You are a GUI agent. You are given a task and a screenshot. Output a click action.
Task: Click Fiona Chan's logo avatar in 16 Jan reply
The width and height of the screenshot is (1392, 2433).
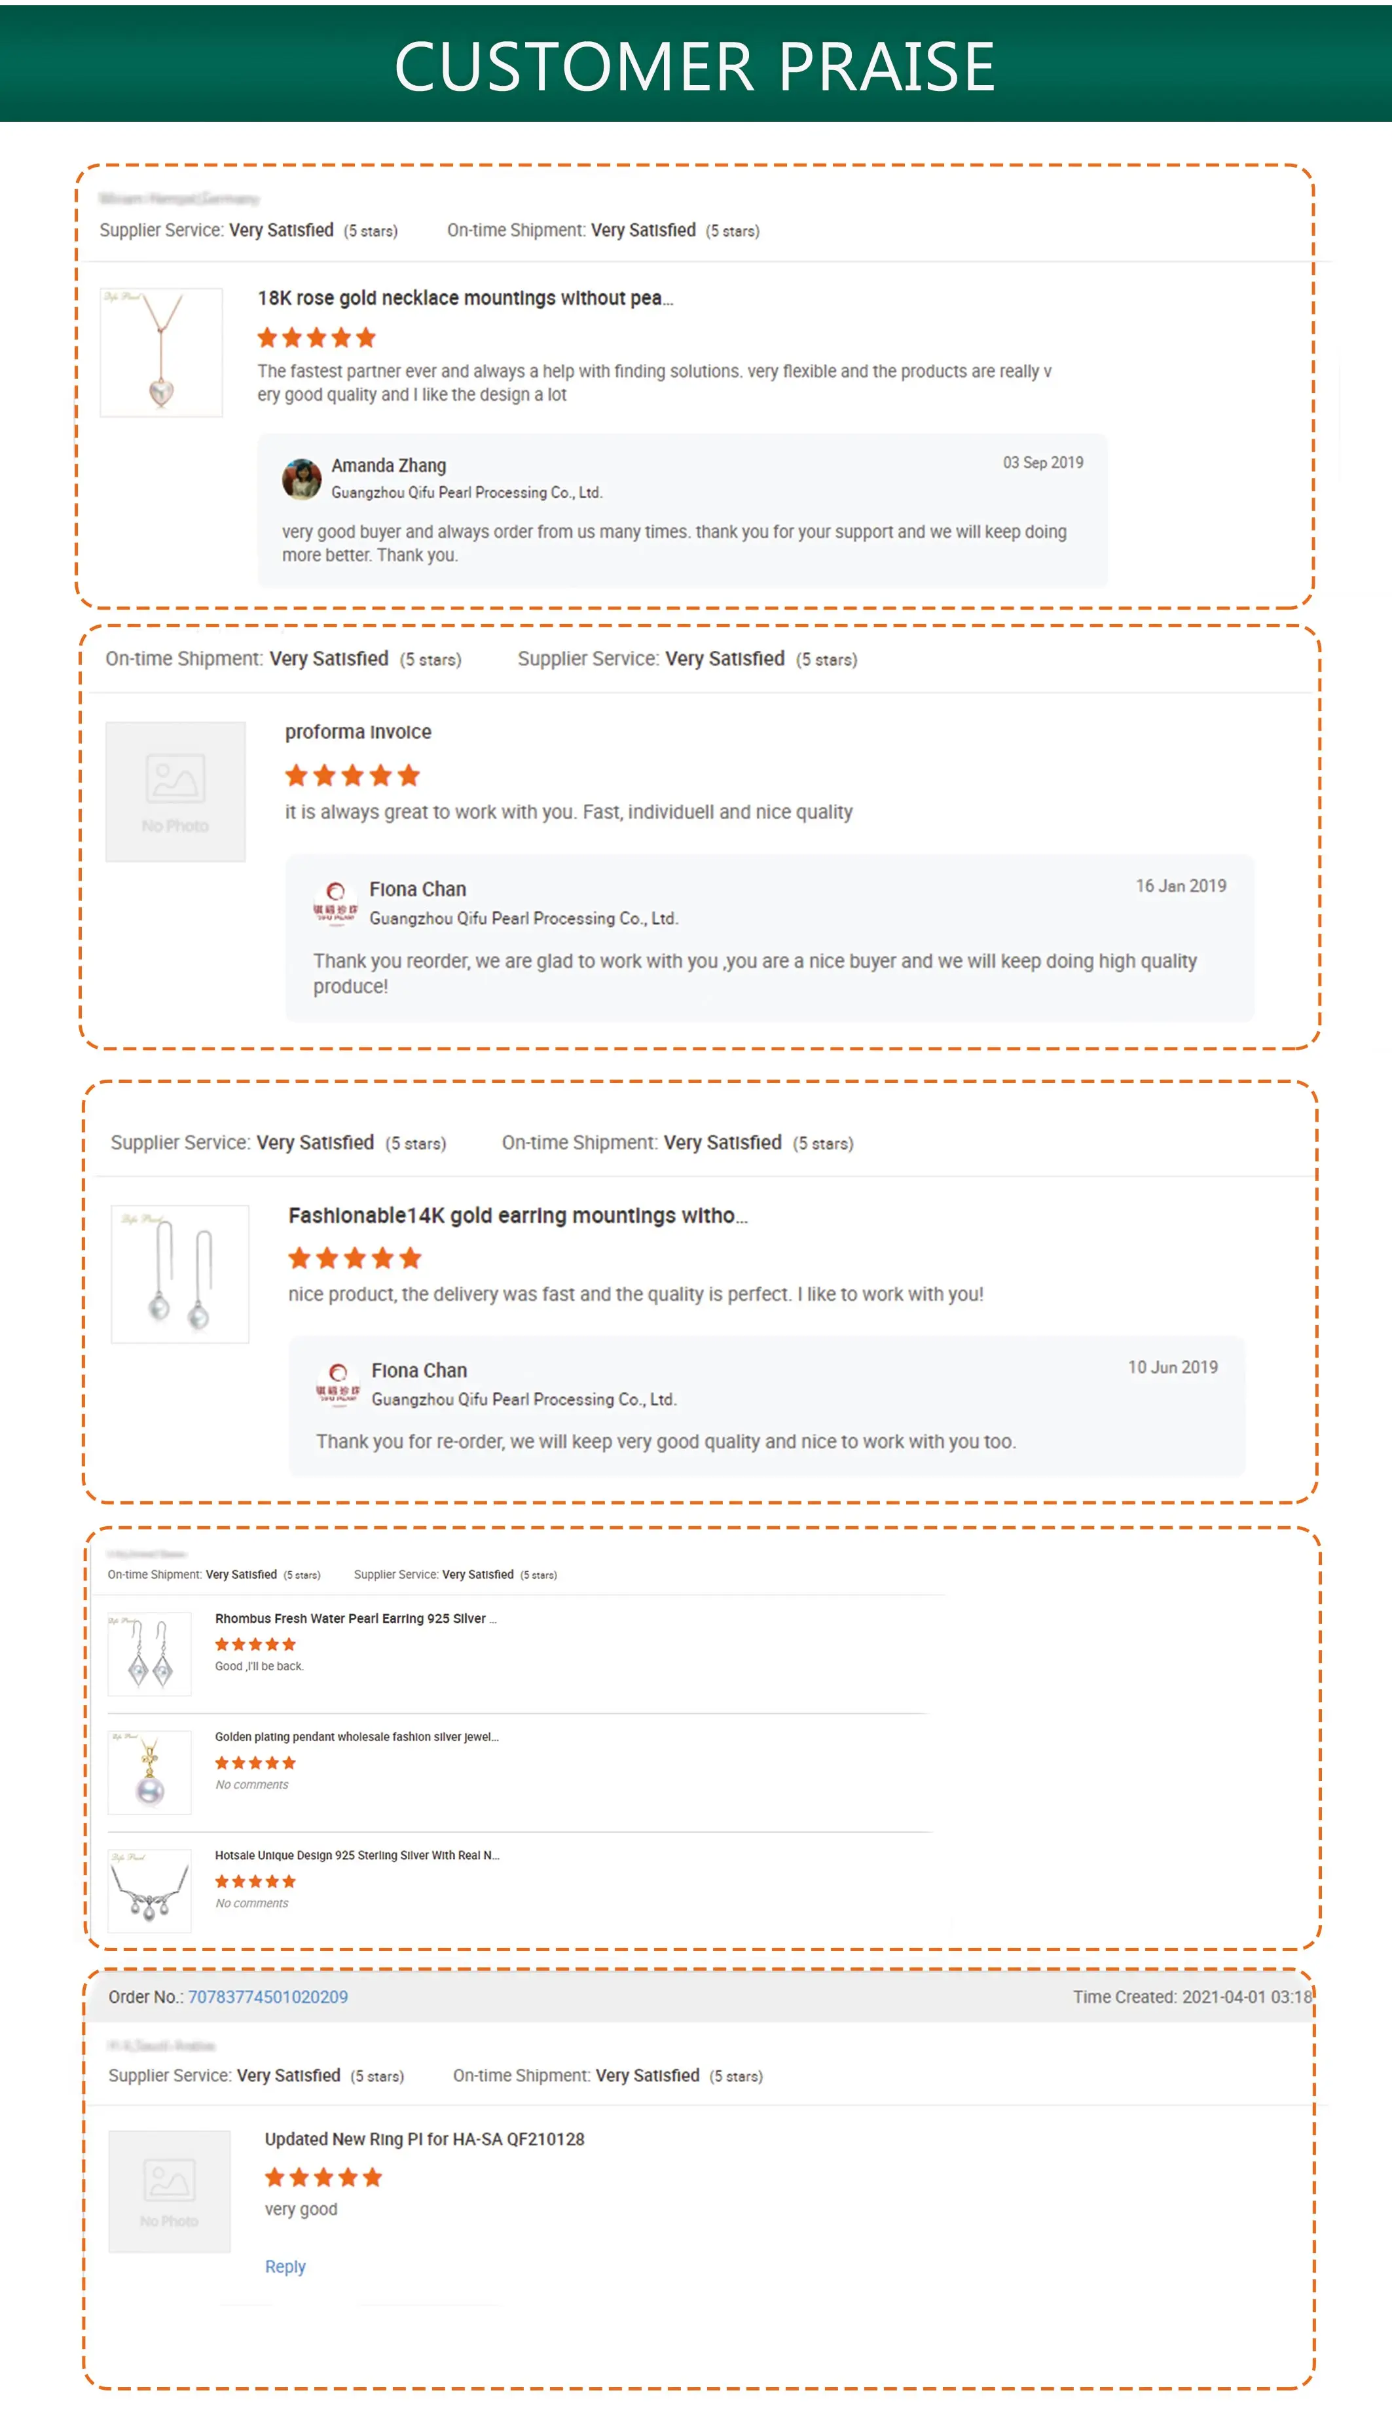click(x=336, y=902)
